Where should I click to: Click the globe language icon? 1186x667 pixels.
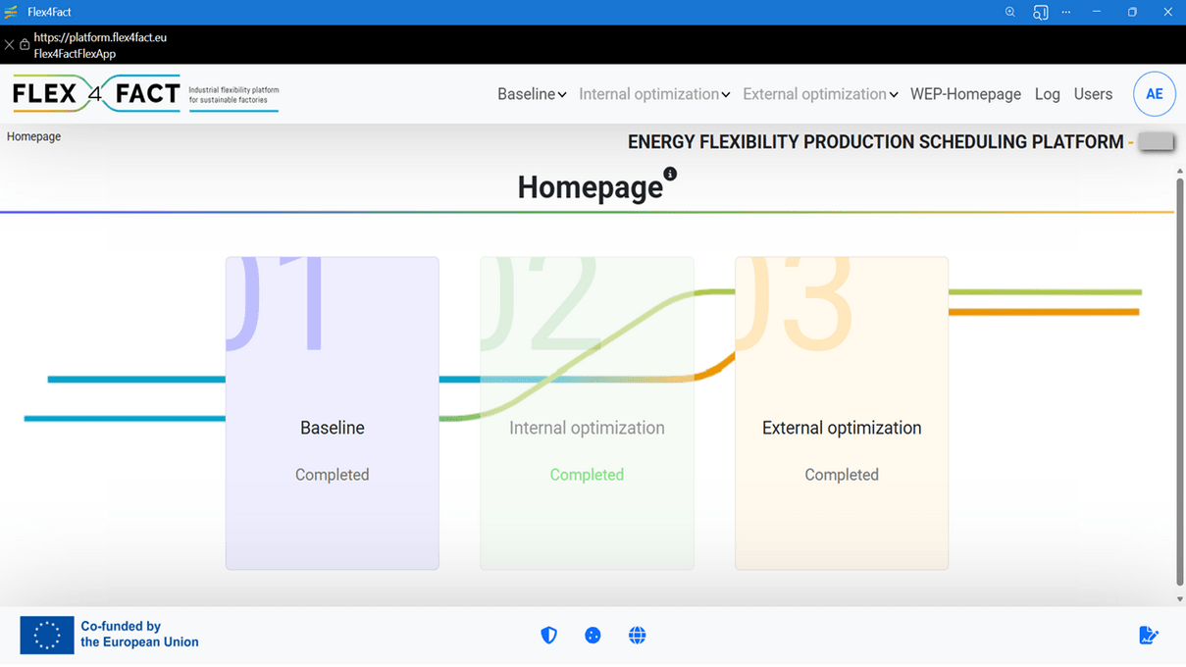click(638, 636)
